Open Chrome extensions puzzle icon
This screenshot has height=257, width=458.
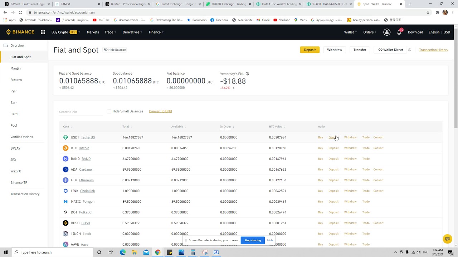click(x=437, y=12)
